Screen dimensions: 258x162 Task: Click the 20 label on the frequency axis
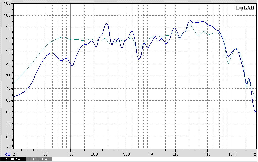tap(15, 154)
